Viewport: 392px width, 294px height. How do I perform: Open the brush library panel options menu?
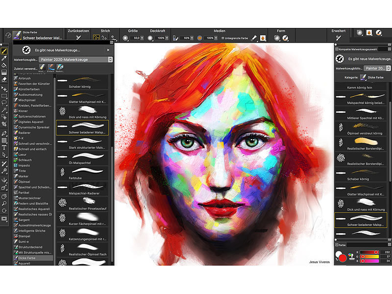coord(112,42)
